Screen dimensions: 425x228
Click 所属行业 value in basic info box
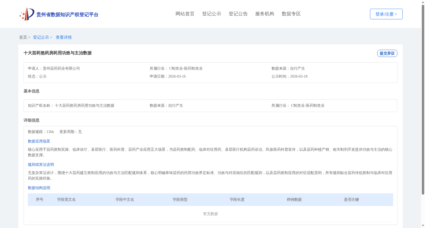click(x=308, y=105)
